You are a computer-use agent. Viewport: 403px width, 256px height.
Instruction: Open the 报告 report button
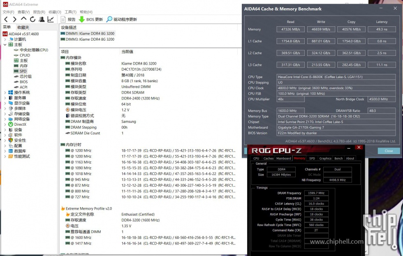coord(68,19)
